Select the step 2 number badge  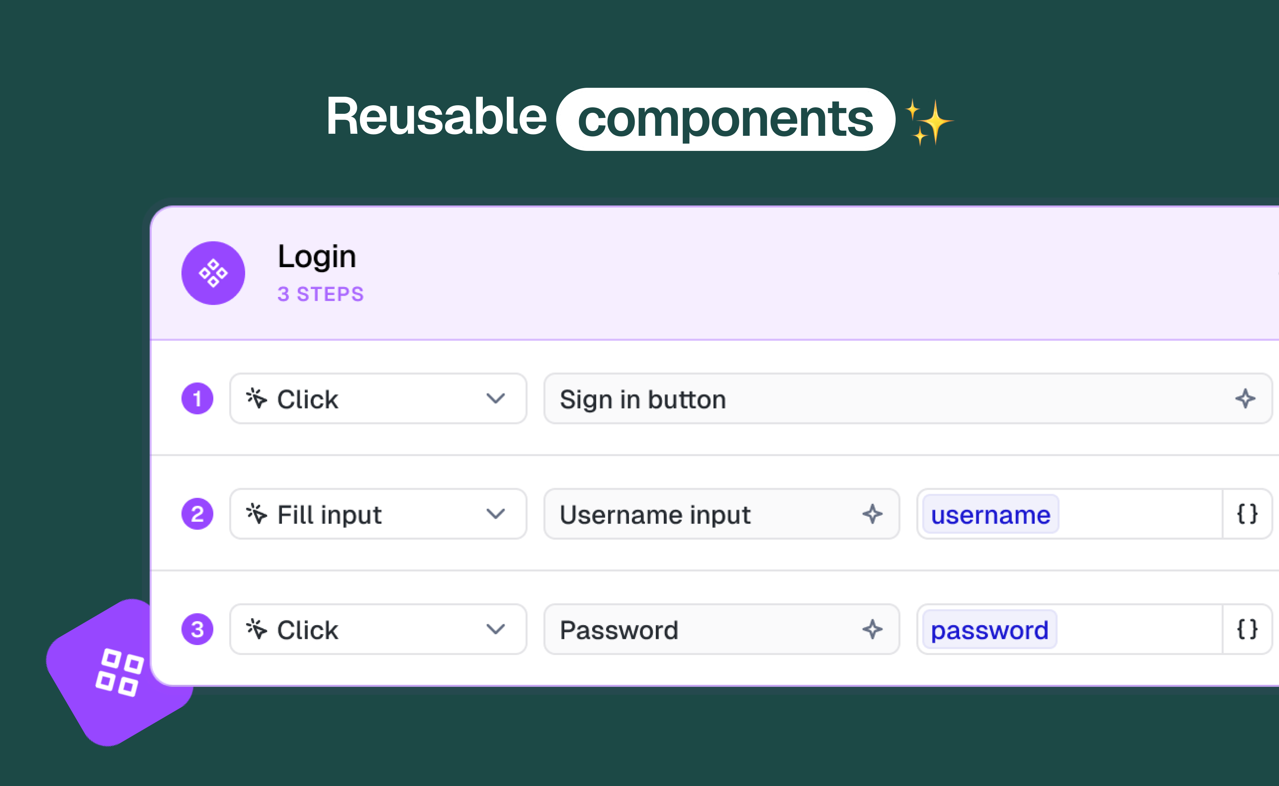197,514
